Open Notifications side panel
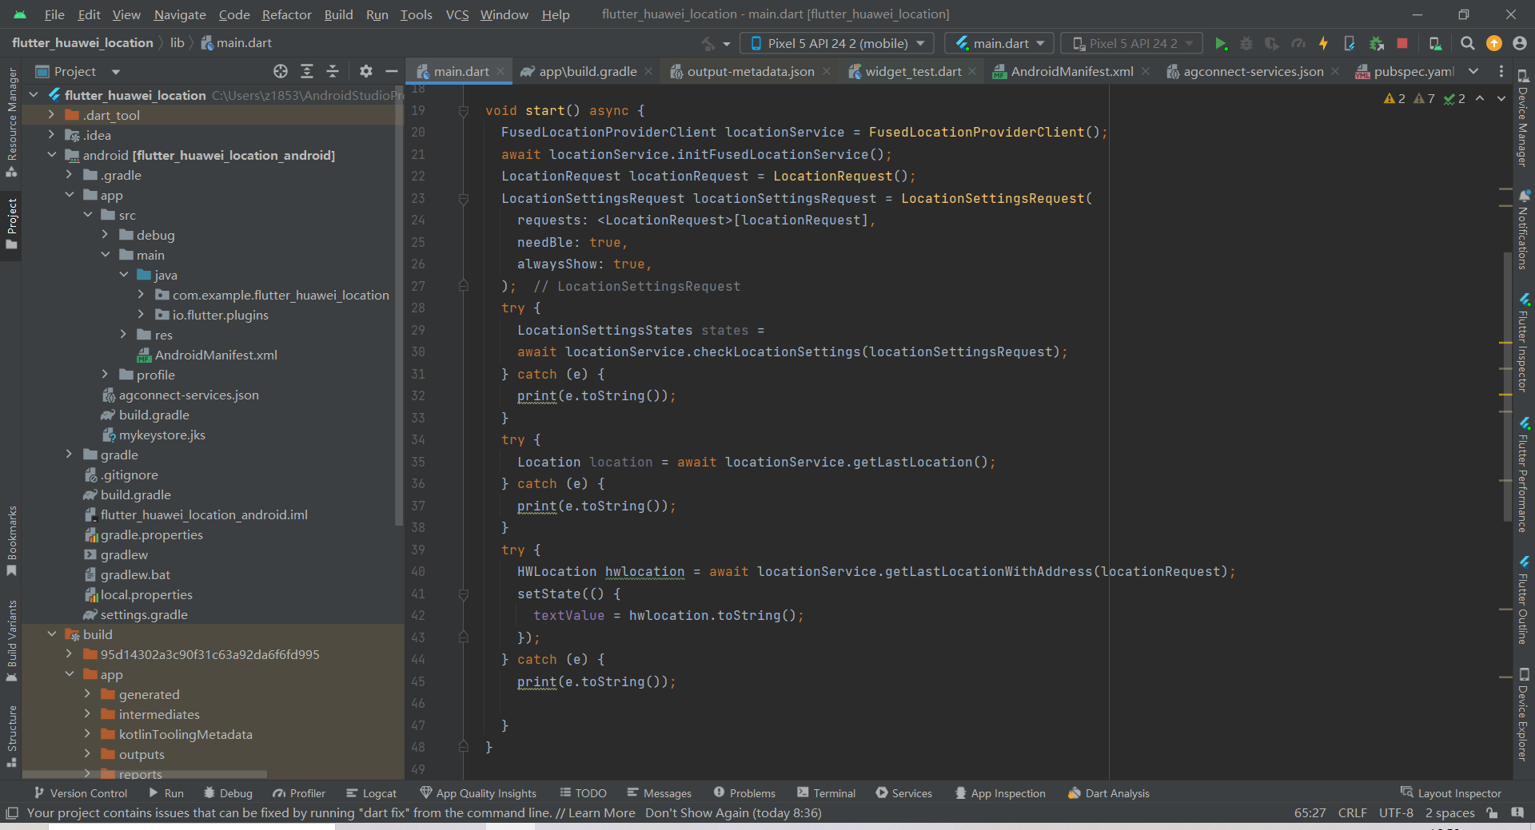 (x=1524, y=229)
